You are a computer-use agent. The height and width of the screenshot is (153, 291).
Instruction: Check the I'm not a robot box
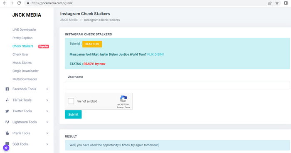(x=71, y=101)
